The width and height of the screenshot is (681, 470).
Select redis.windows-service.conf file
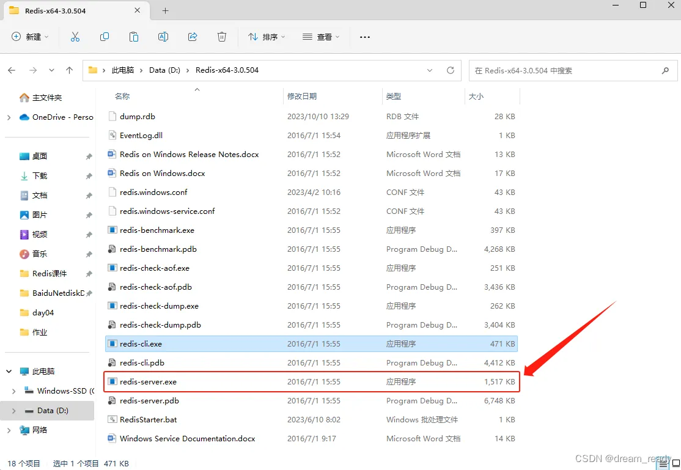[311, 211]
